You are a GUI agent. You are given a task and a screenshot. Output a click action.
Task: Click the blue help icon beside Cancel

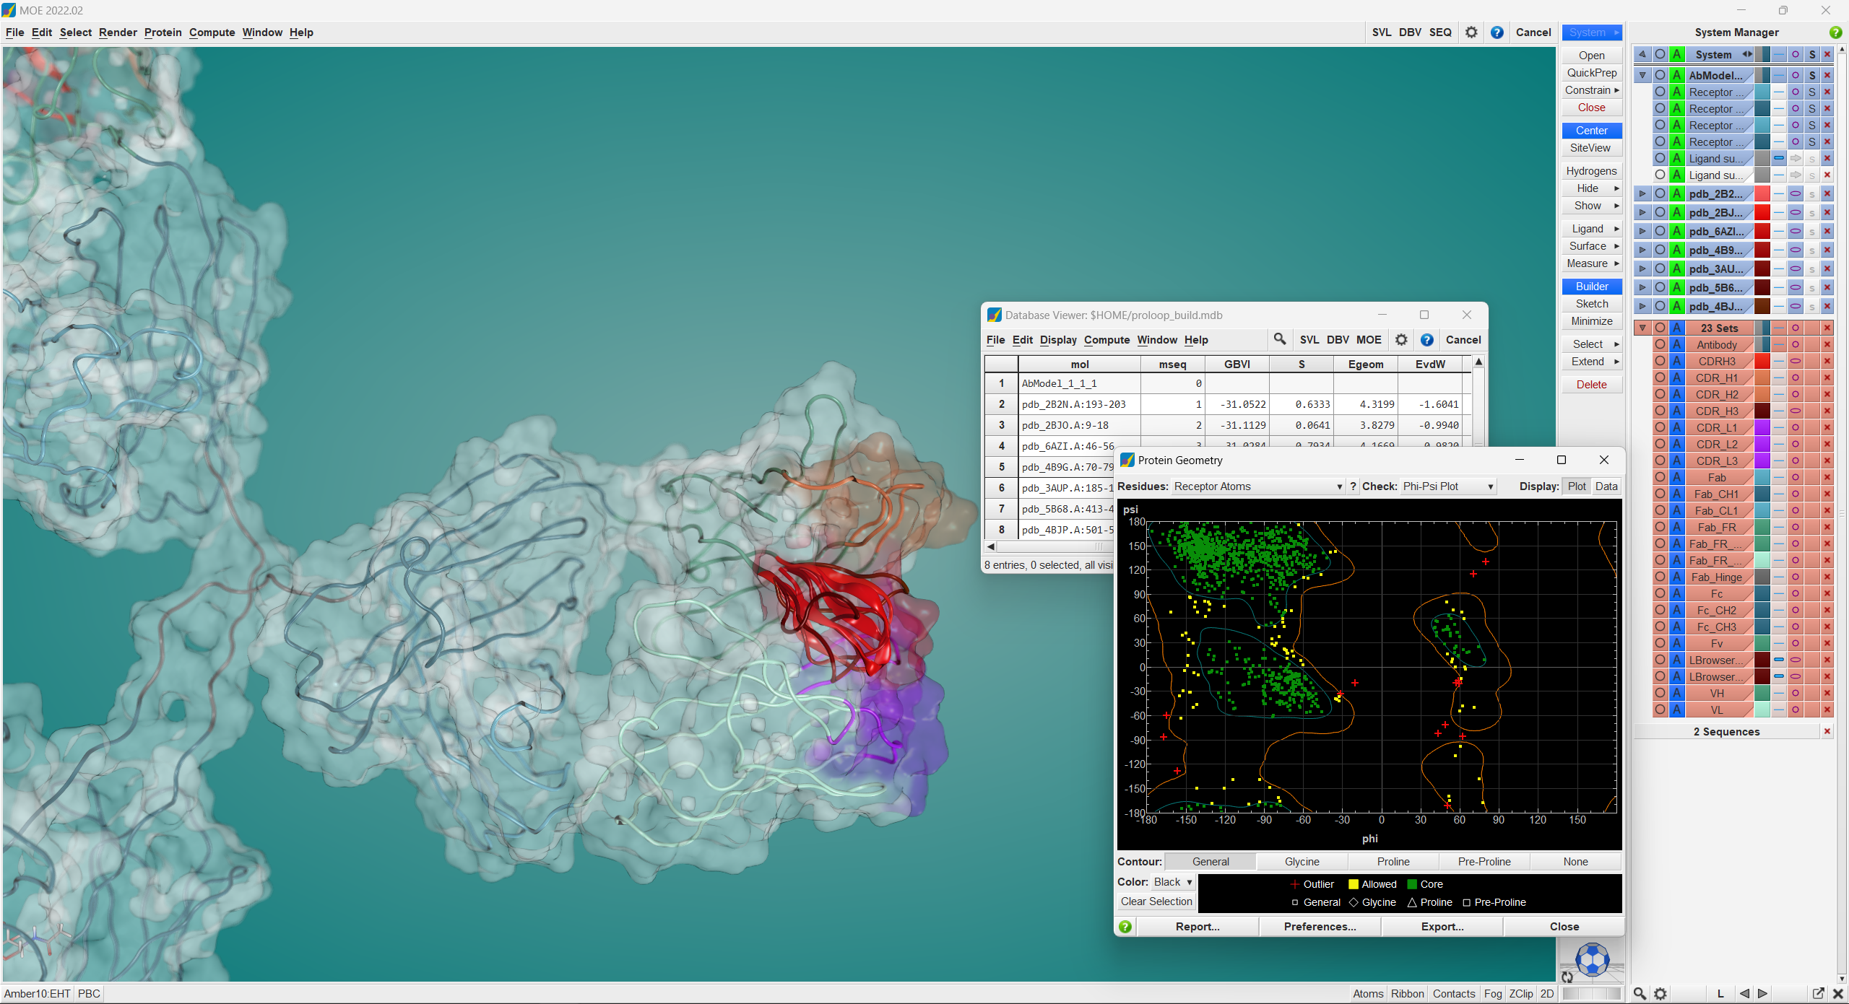pyautogui.click(x=1497, y=32)
